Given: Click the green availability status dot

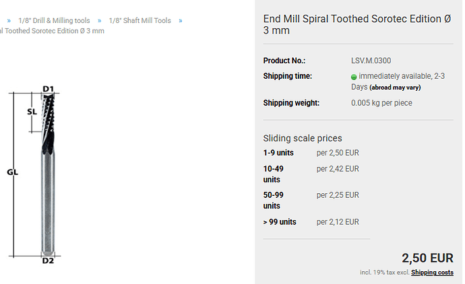Looking at the screenshot, I should pyautogui.click(x=354, y=77).
